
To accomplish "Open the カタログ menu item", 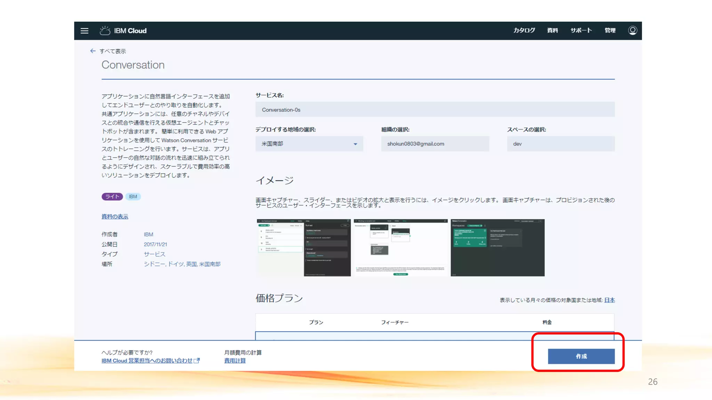I will coord(524,31).
